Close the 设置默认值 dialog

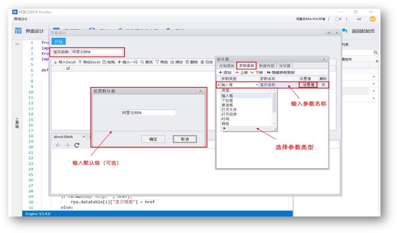[x=200, y=91]
